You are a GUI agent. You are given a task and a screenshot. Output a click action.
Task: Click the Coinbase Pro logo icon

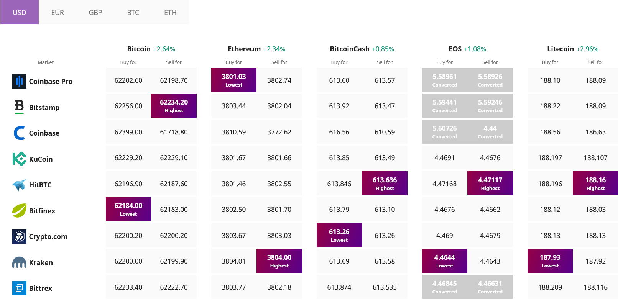(x=19, y=81)
